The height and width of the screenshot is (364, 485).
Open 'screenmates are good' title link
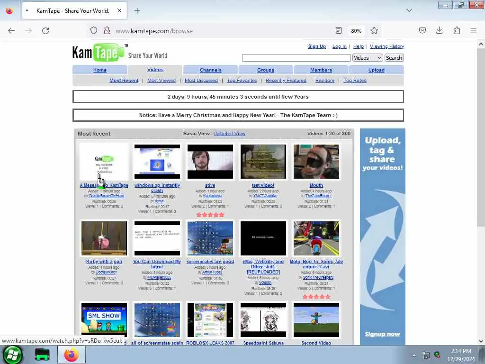pyautogui.click(x=210, y=262)
